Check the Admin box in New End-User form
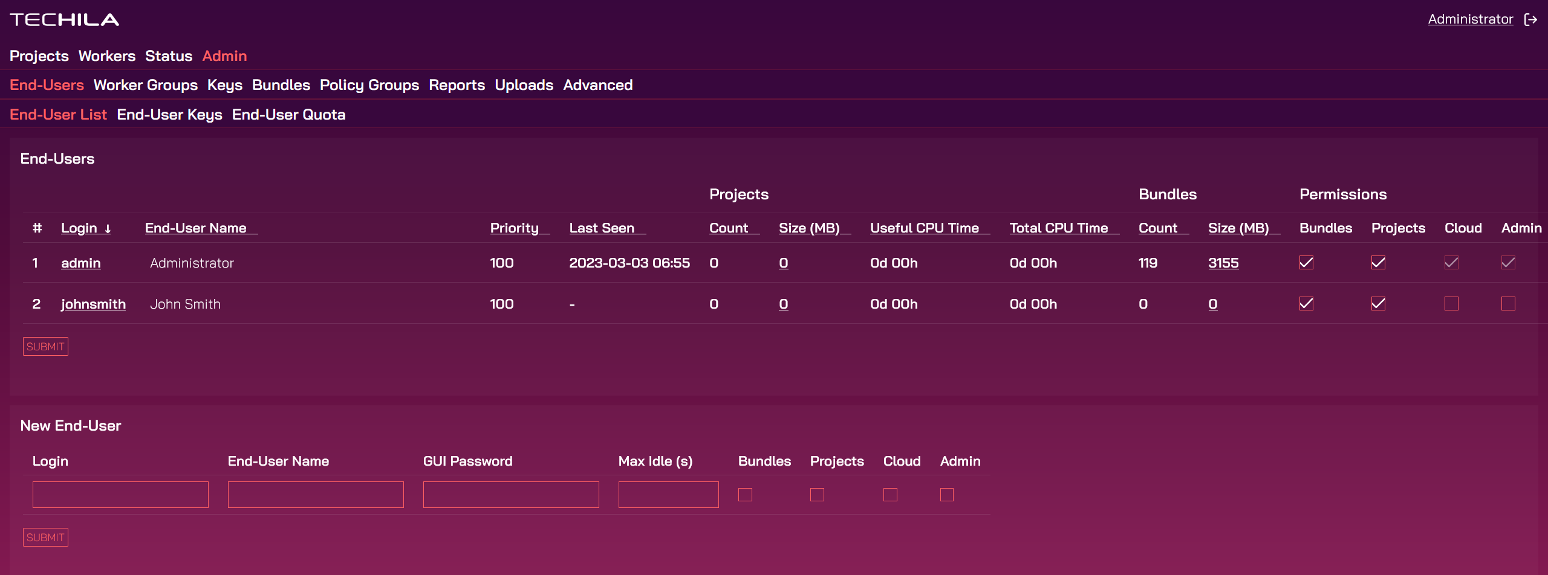The height and width of the screenshot is (575, 1548). point(947,495)
